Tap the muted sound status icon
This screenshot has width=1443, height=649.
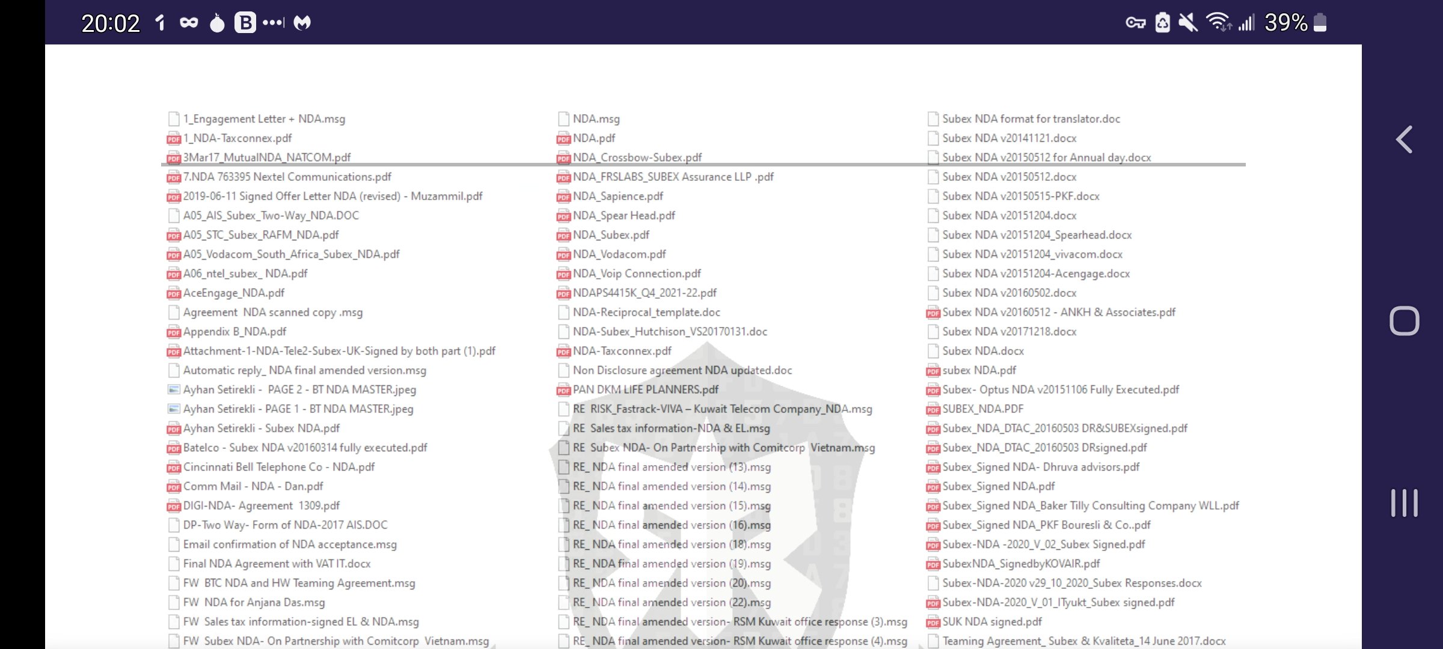(x=1188, y=23)
